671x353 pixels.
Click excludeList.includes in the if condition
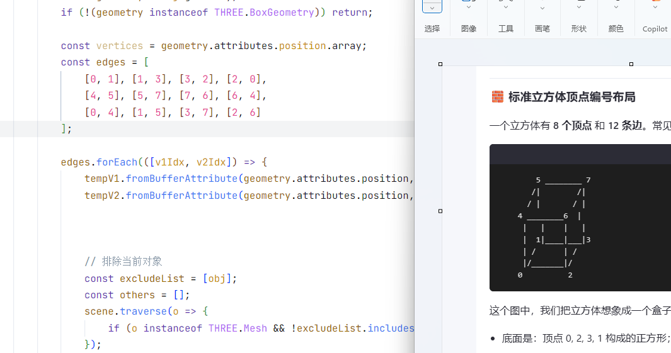tap(355, 328)
